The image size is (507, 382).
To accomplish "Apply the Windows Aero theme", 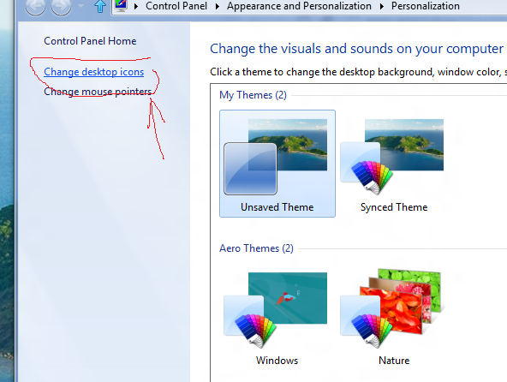I will point(277,317).
